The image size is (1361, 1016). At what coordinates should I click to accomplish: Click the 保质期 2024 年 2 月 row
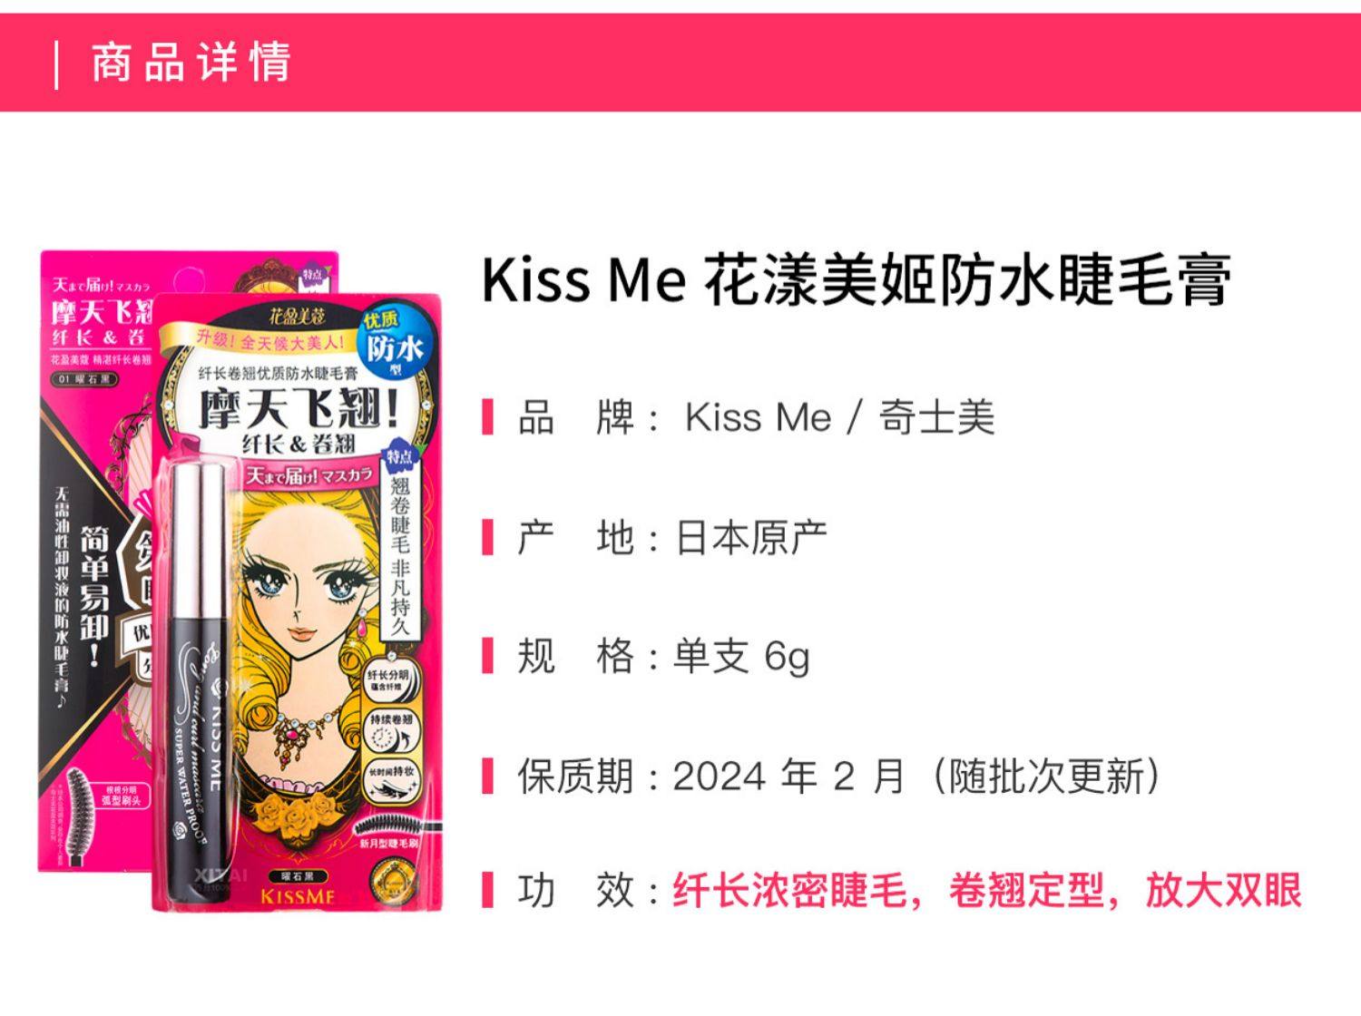(822, 777)
